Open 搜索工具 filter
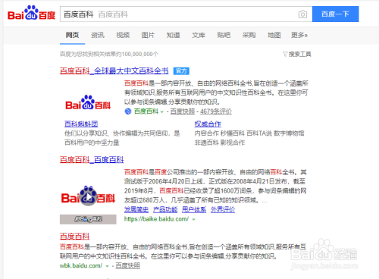Screen dimensions: 379x279 point(297,54)
